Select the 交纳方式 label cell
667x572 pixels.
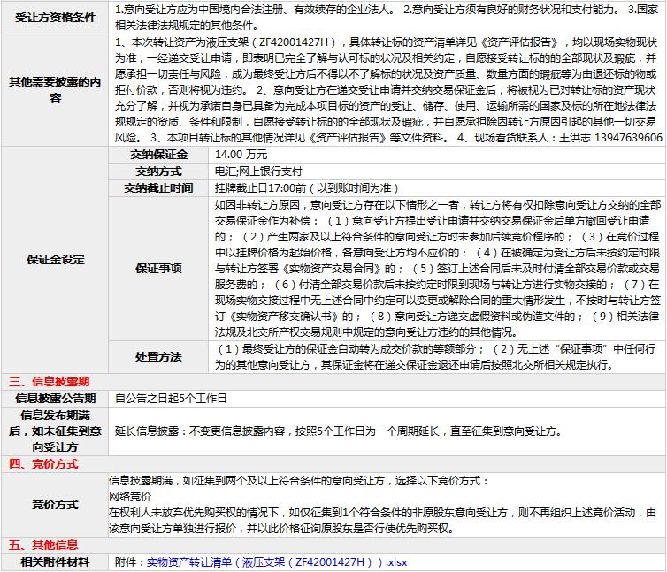click(x=158, y=171)
